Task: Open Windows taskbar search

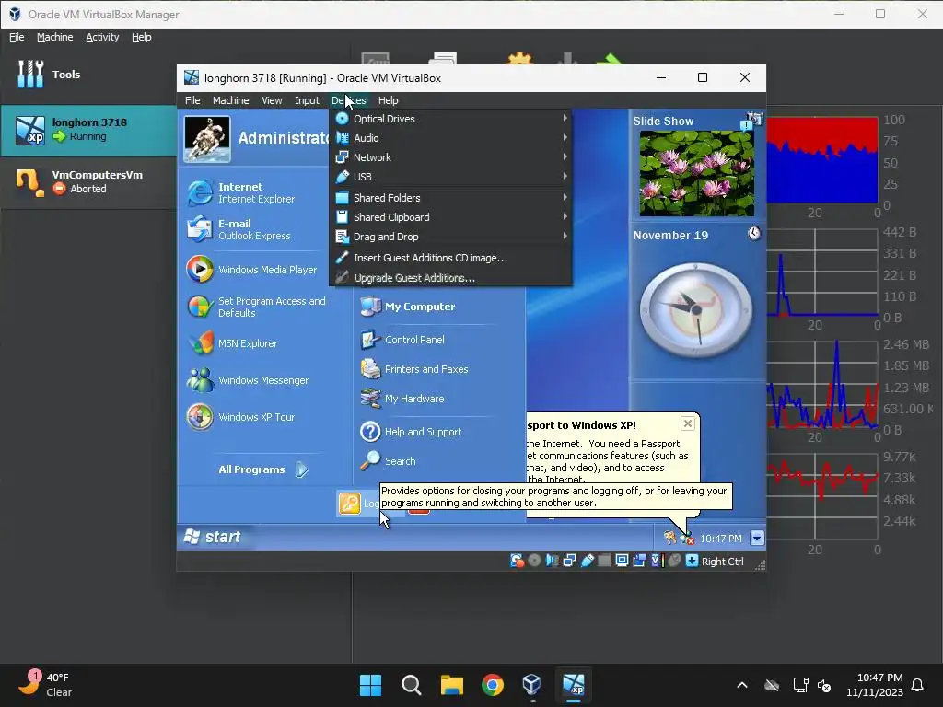Action: tap(412, 685)
